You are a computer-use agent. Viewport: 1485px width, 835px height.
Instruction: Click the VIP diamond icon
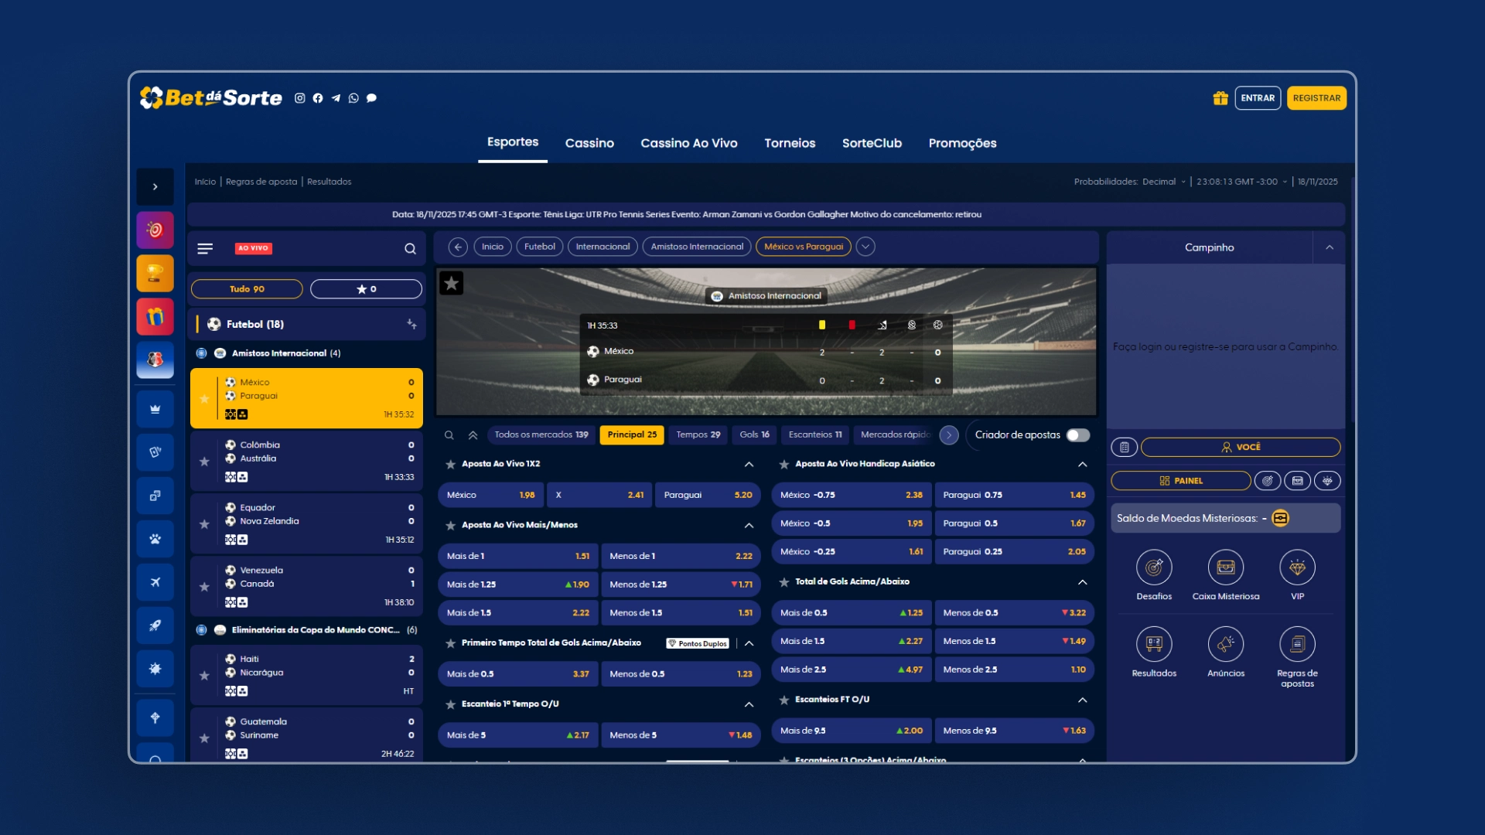click(1297, 567)
